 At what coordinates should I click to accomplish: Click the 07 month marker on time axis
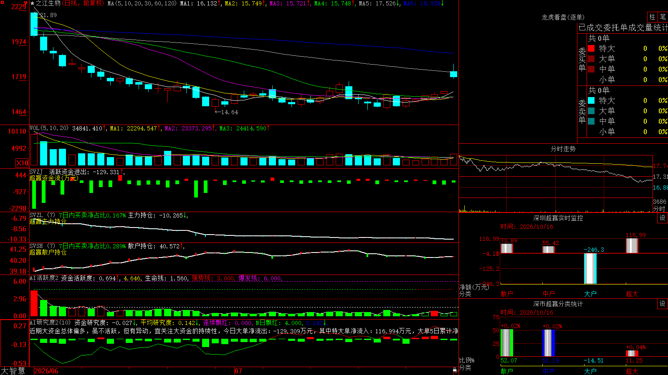click(x=238, y=371)
